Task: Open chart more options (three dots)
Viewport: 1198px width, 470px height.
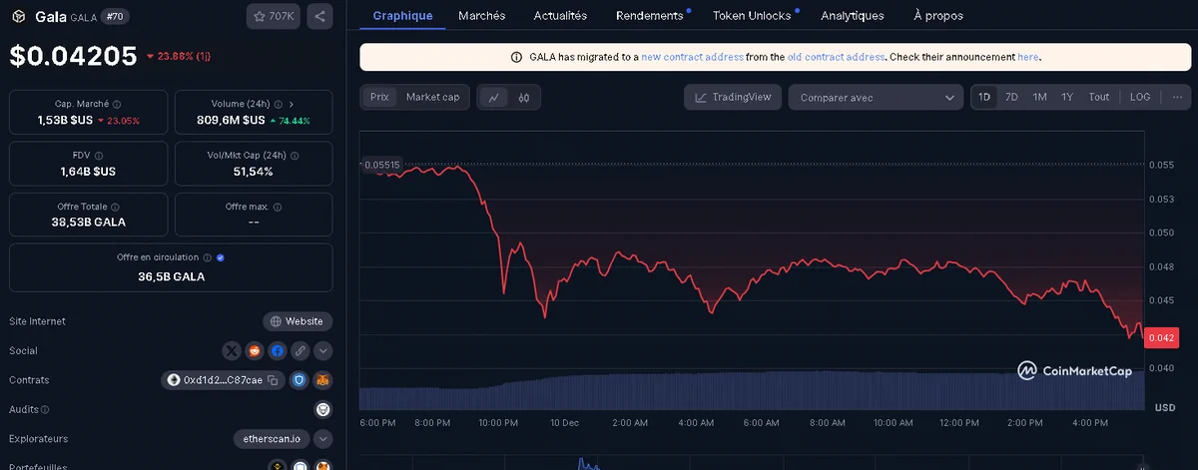Action: (1177, 97)
